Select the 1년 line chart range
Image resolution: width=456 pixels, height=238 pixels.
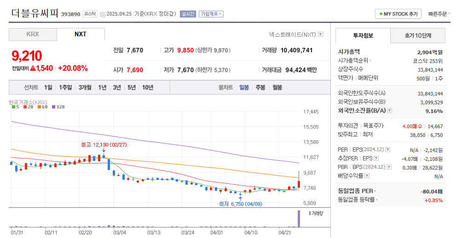click(102, 87)
